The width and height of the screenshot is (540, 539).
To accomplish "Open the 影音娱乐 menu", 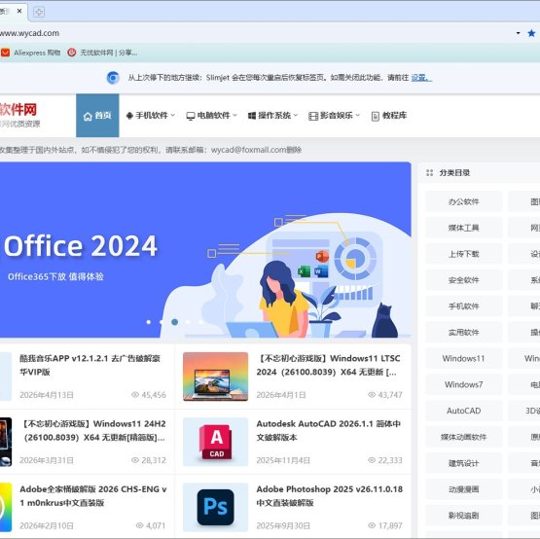I will point(334,116).
